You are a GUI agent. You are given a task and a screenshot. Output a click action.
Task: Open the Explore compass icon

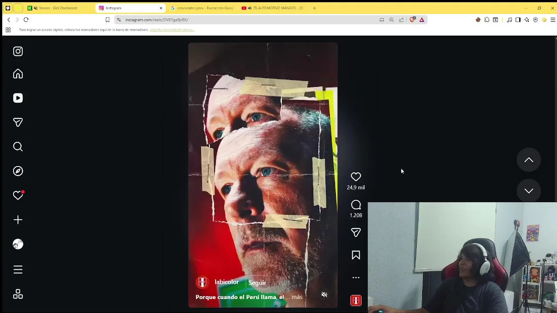point(18,171)
